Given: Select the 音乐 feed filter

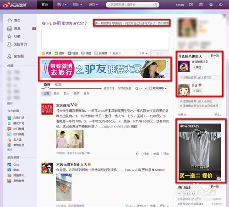Looking at the screenshot, I should pos(87,94).
